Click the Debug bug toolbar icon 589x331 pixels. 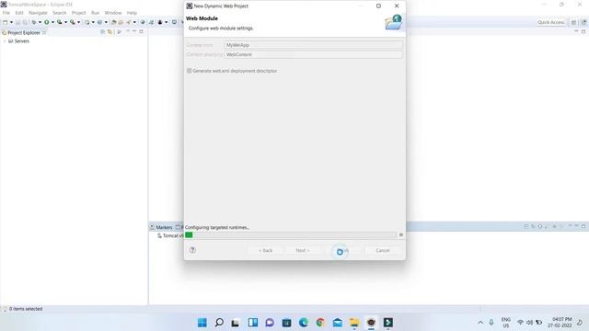[34, 22]
